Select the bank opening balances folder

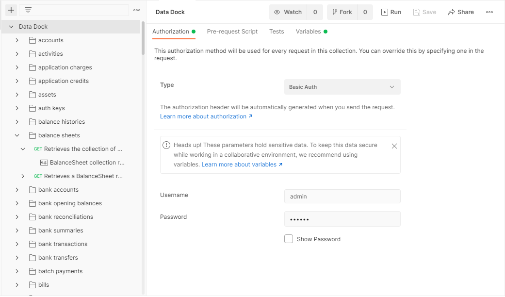(70, 203)
